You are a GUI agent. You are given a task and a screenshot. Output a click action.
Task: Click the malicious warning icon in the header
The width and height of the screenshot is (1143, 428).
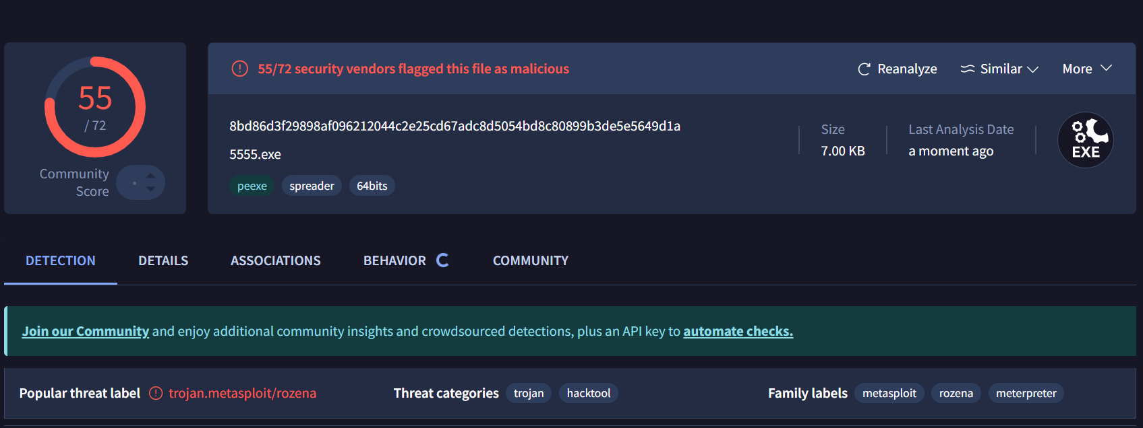pyautogui.click(x=239, y=69)
